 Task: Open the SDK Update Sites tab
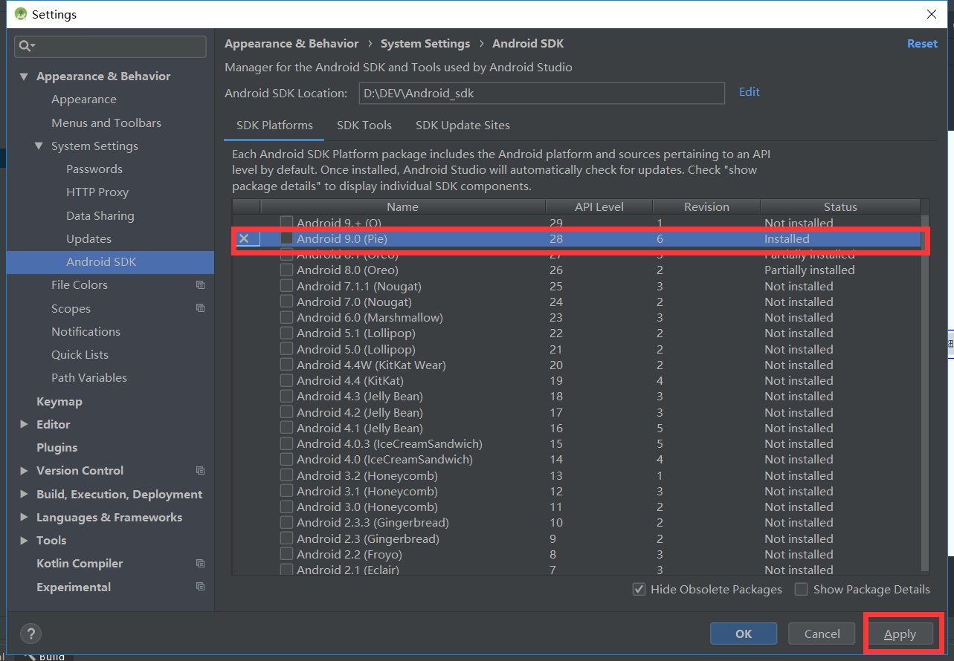[x=462, y=125]
